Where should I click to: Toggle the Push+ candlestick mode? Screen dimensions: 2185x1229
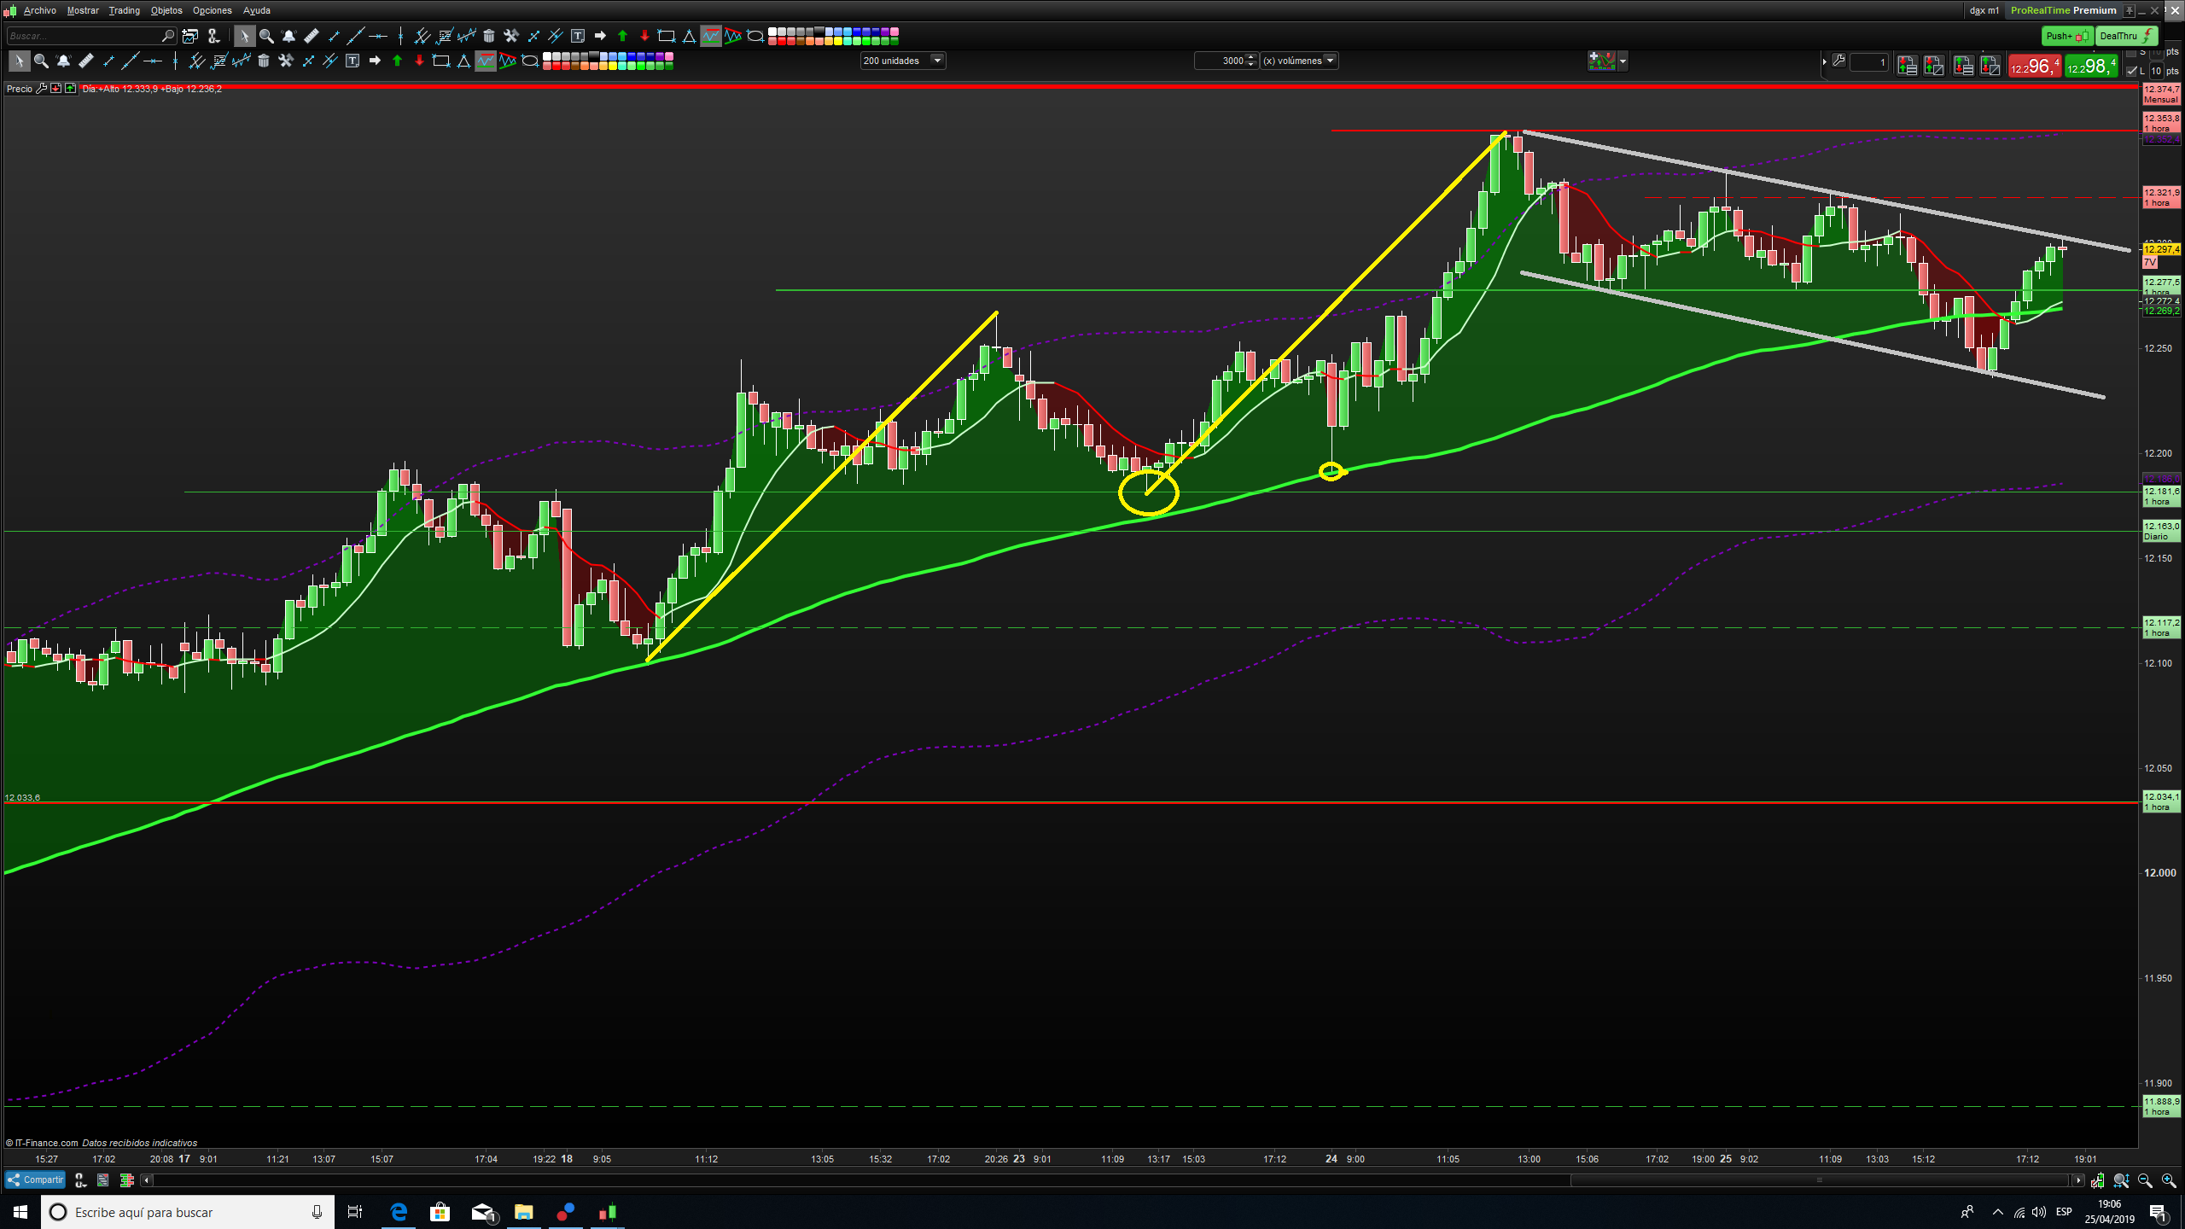(2066, 36)
